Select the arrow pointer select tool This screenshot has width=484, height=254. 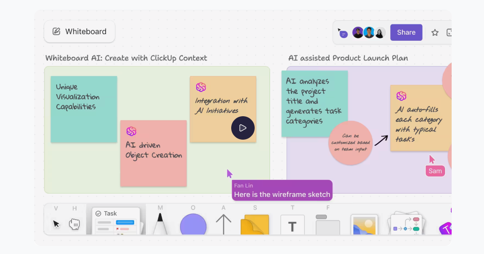pyautogui.click(x=56, y=224)
